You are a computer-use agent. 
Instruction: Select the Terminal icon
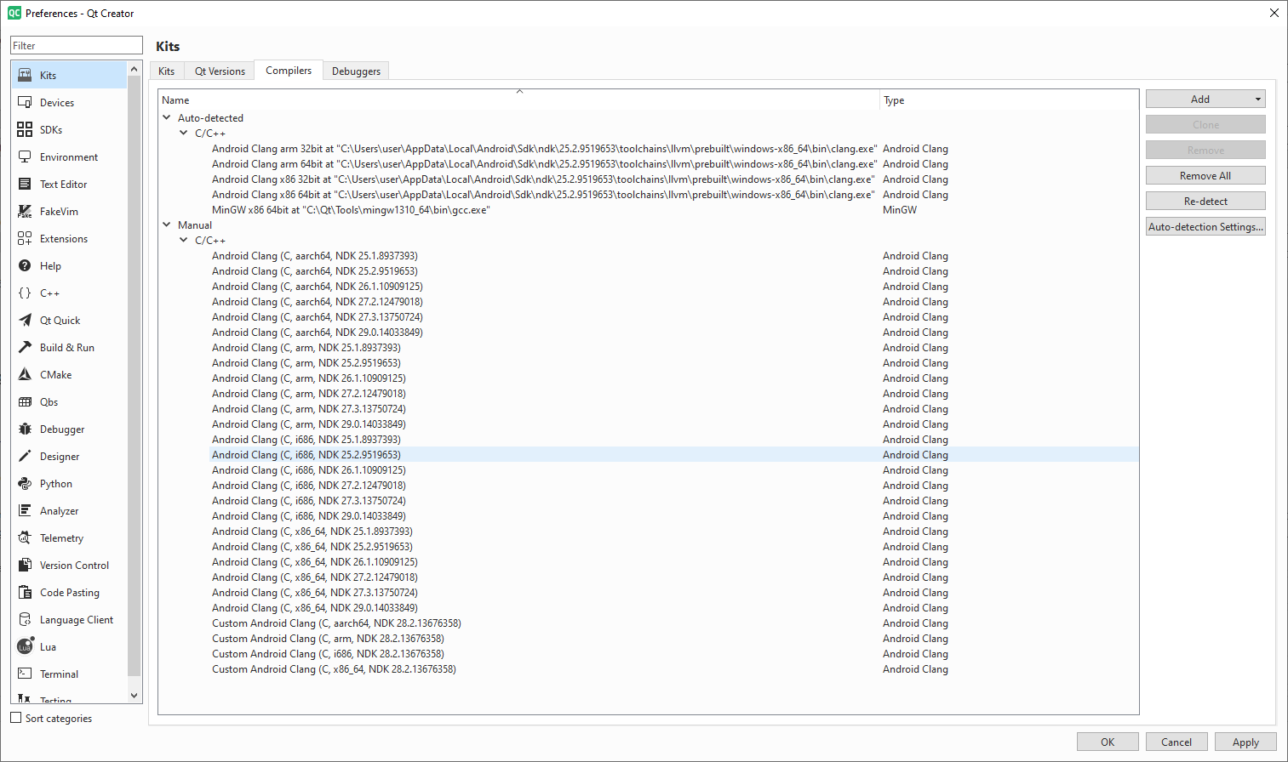pos(25,674)
